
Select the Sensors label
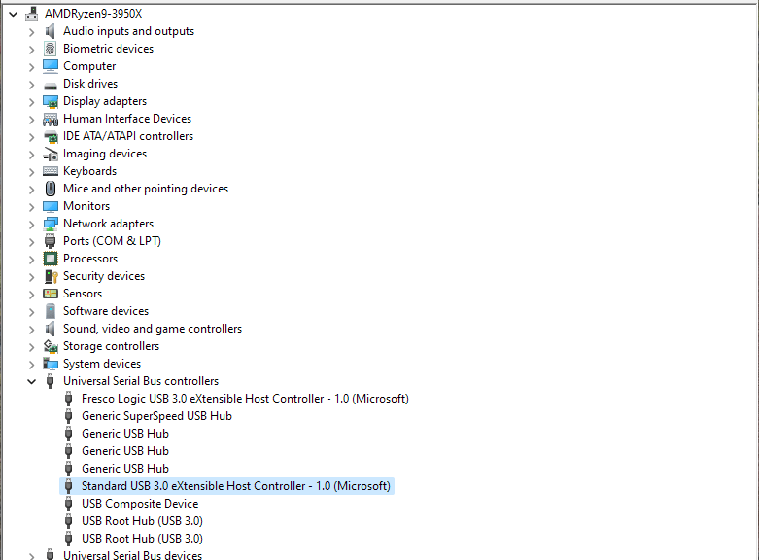[x=83, y=294]
